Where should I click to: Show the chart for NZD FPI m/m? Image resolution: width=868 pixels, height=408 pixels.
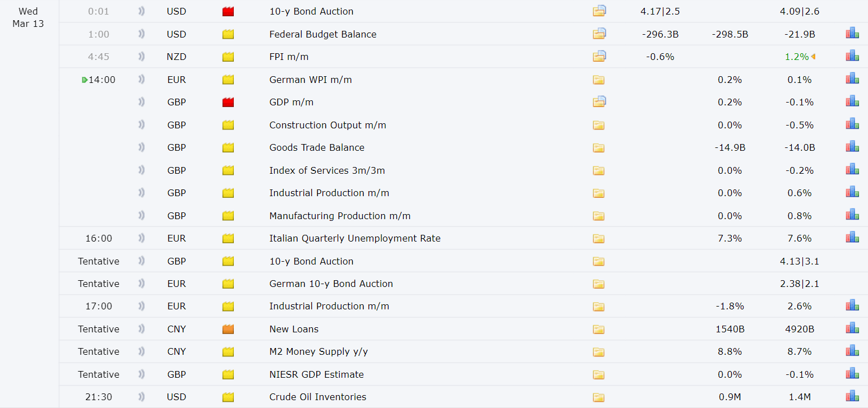852,56
